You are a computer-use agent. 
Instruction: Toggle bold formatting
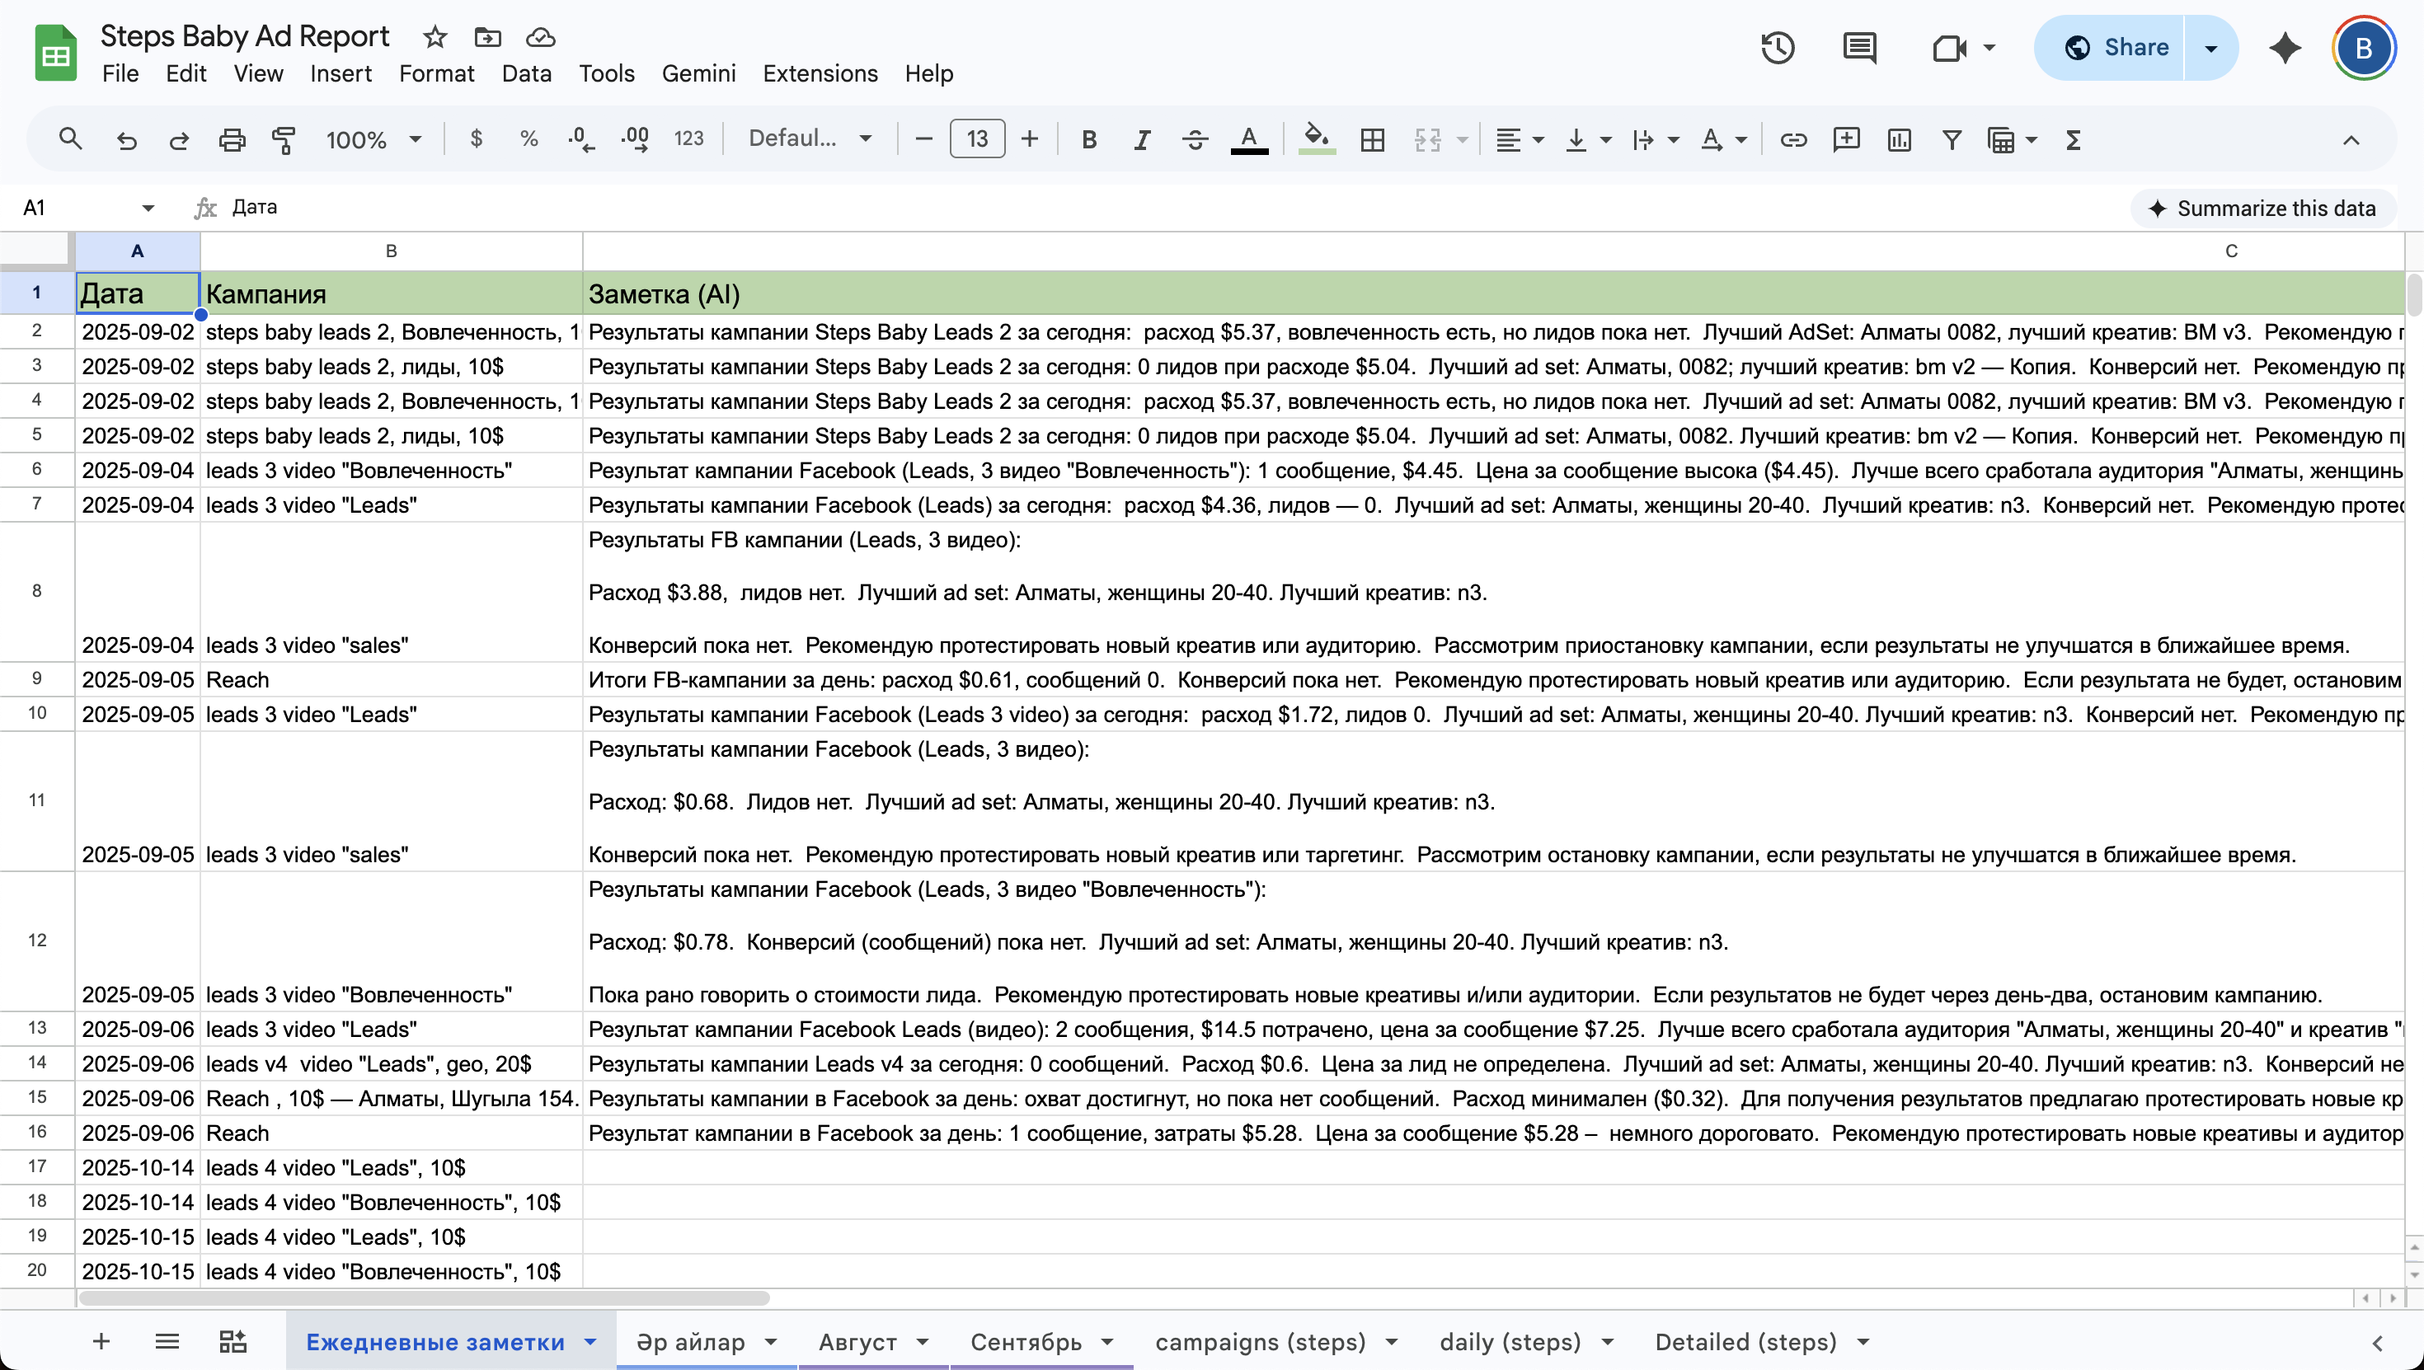[x=1088, y=140]
